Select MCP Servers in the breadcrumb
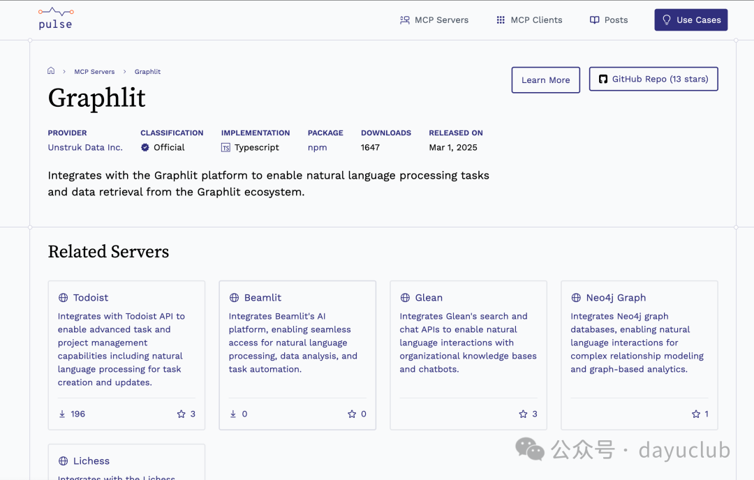 pos(94,72)
